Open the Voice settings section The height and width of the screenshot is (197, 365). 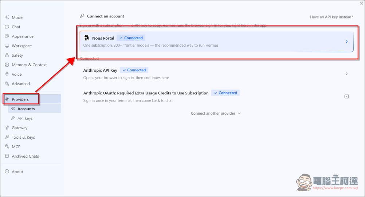[32, 74]
